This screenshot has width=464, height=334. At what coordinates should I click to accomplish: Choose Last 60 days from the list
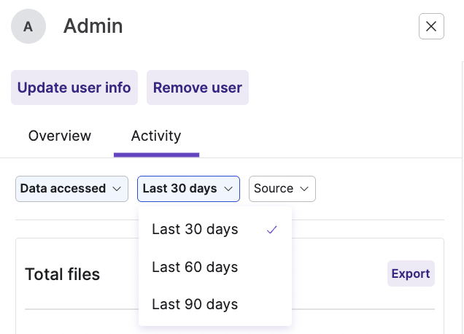point(195,268)
